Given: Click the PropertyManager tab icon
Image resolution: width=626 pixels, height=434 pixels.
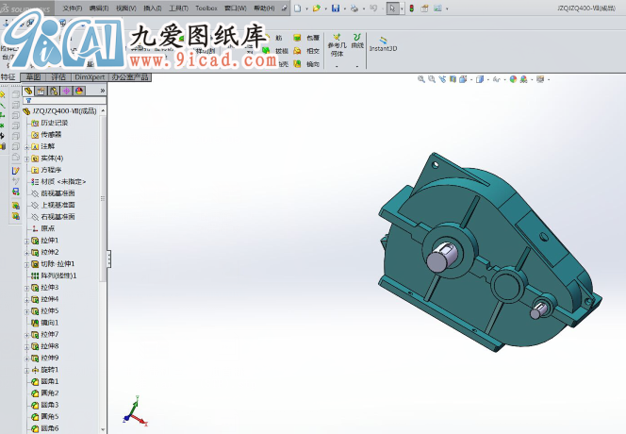Looking at the screenshot, I should [x=41, y=91].
